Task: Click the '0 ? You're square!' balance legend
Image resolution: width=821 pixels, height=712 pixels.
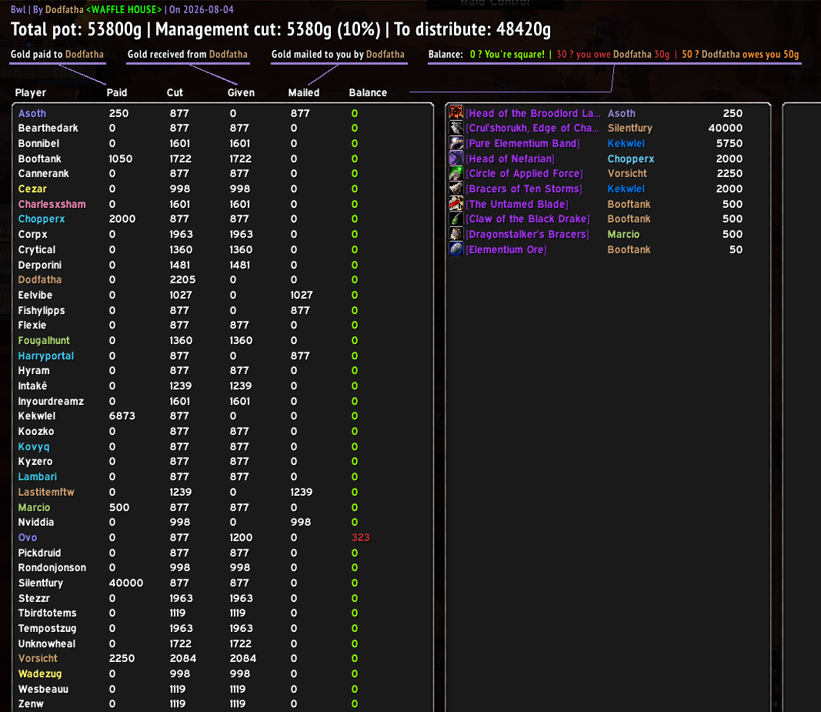Action: point(507,55)
